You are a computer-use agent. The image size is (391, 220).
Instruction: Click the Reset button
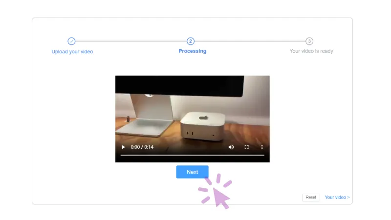[x=311, y=197]
